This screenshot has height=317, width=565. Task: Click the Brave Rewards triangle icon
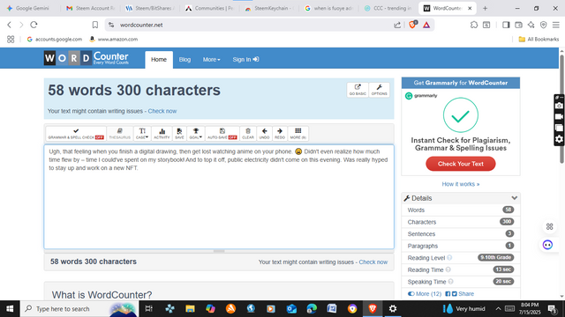[426, 25]
